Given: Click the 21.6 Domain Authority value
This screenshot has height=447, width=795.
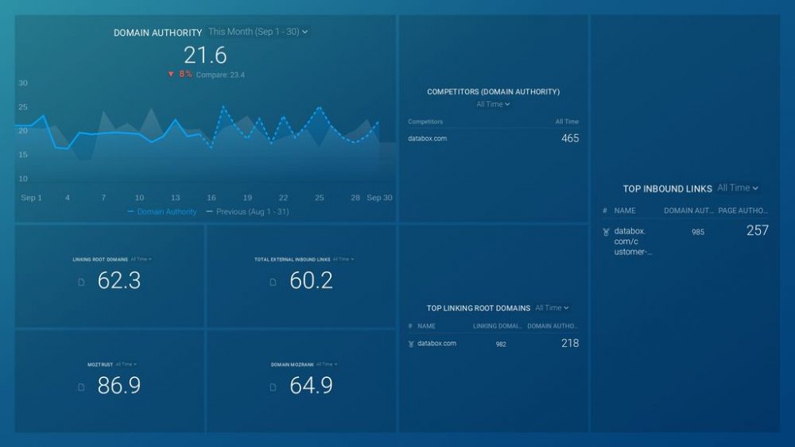Looking at the screenshot, I should tap(205, 55).
